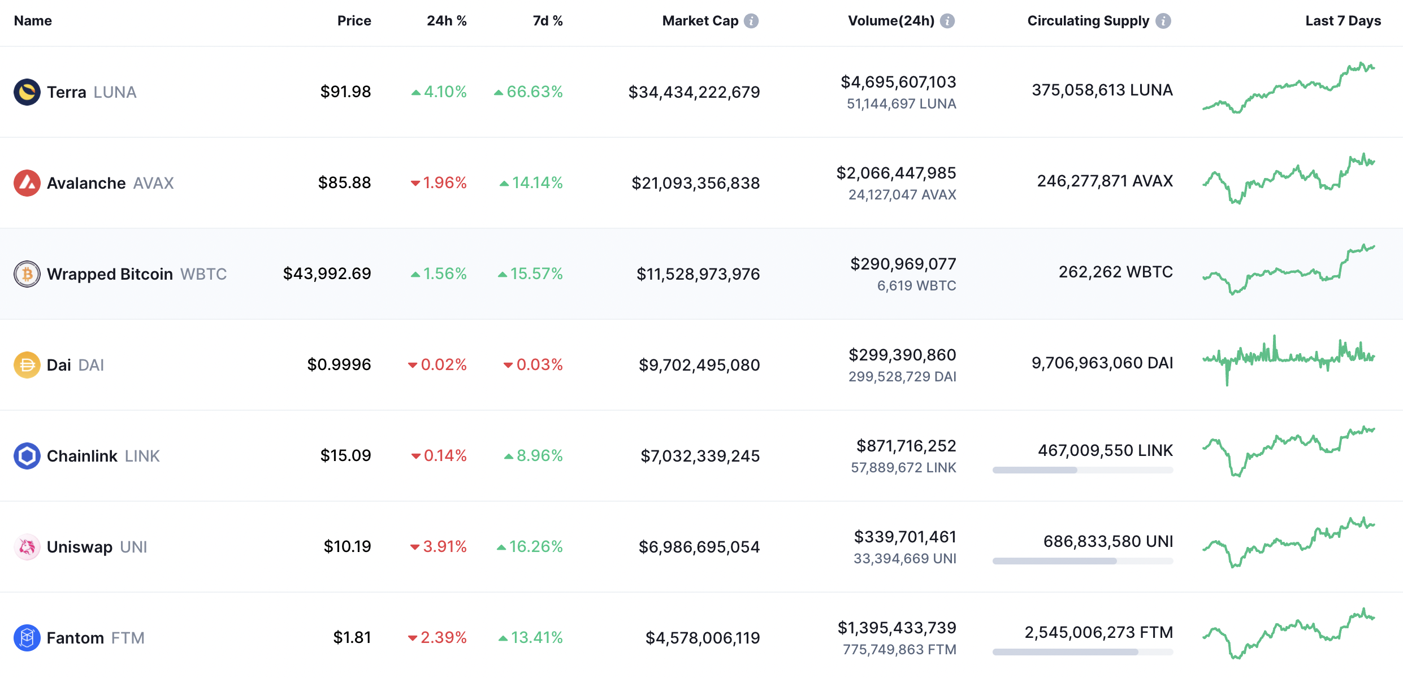Screen dimensions: 1403x678
Task: Click Terra's volume $4,695,607,103
Action: tap(898, 82)
